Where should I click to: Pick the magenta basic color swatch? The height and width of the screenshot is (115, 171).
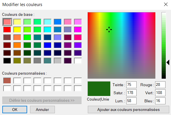click(x=78, y=30)
